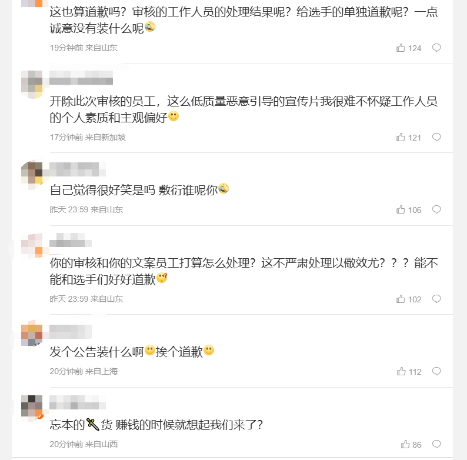This screenshot has width=467, height=460.
Task: View profile picture of the 山西 commenter
Action: (x=31, y=407)
